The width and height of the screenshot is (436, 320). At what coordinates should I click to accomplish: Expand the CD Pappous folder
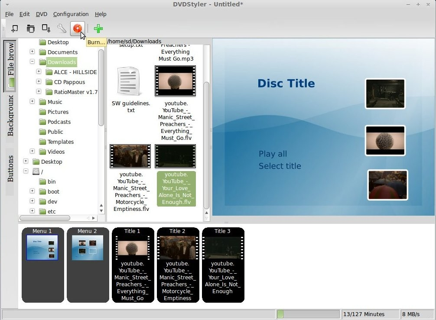[x=39, y=82]
